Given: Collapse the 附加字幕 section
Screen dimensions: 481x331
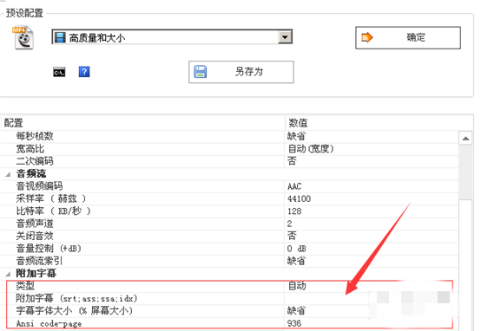Looking at the screenshot, I should [x=9, y=274].
